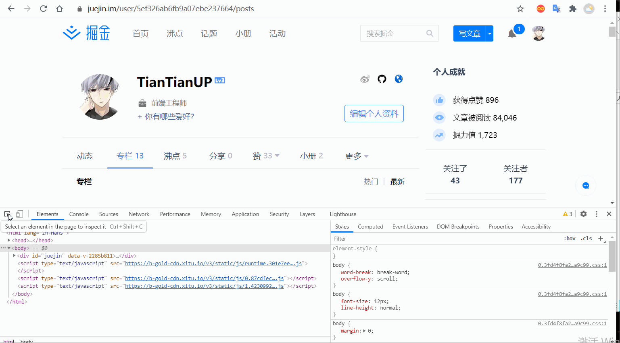620x343 pixels.
Task: Open the Event Listeners tab
Action: [410, 227]
